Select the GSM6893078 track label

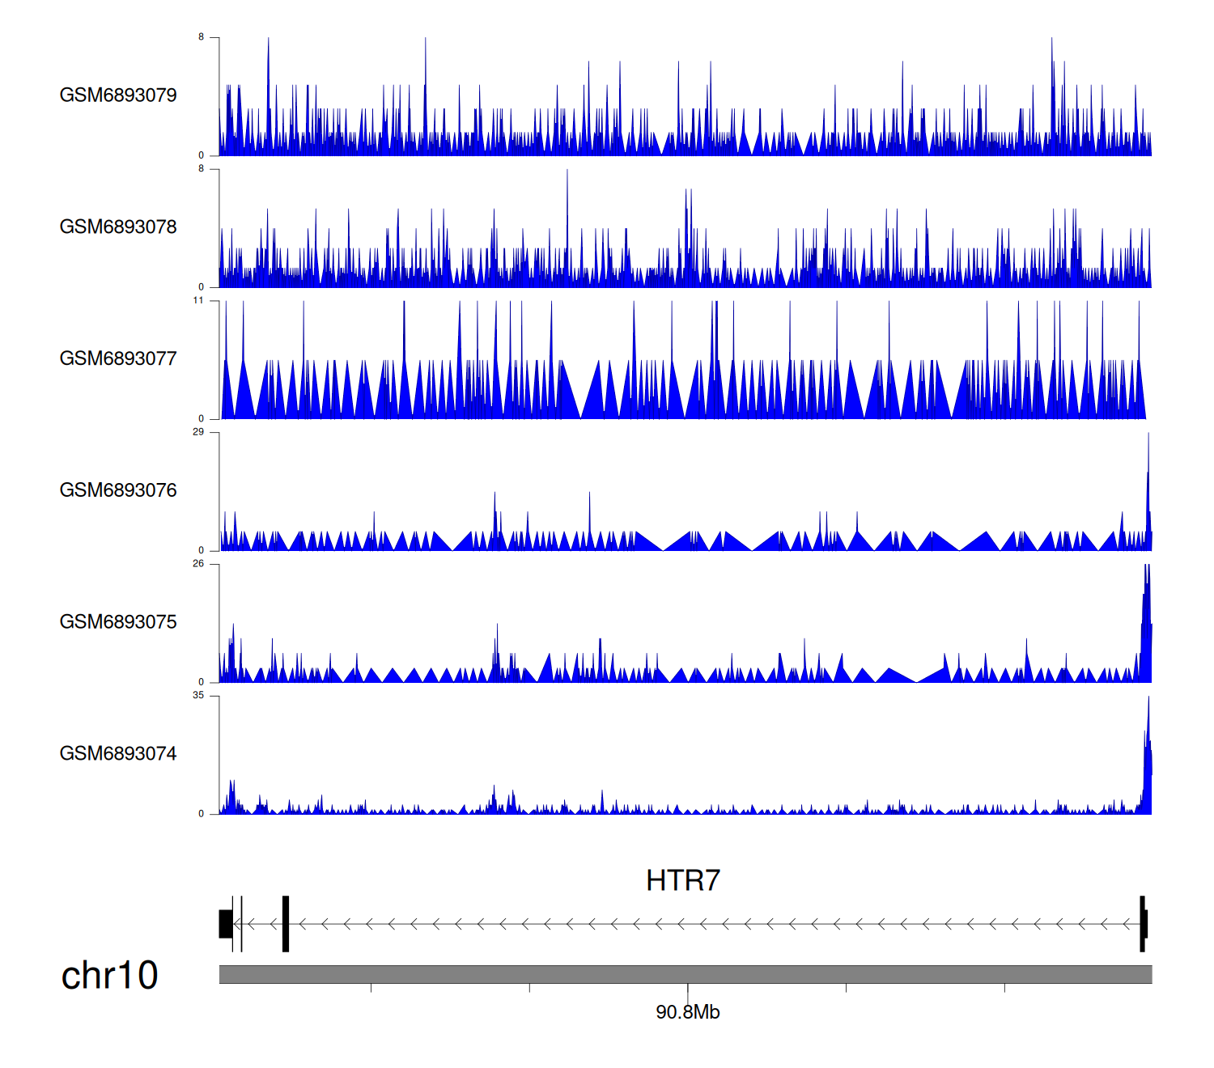[118, 227]
